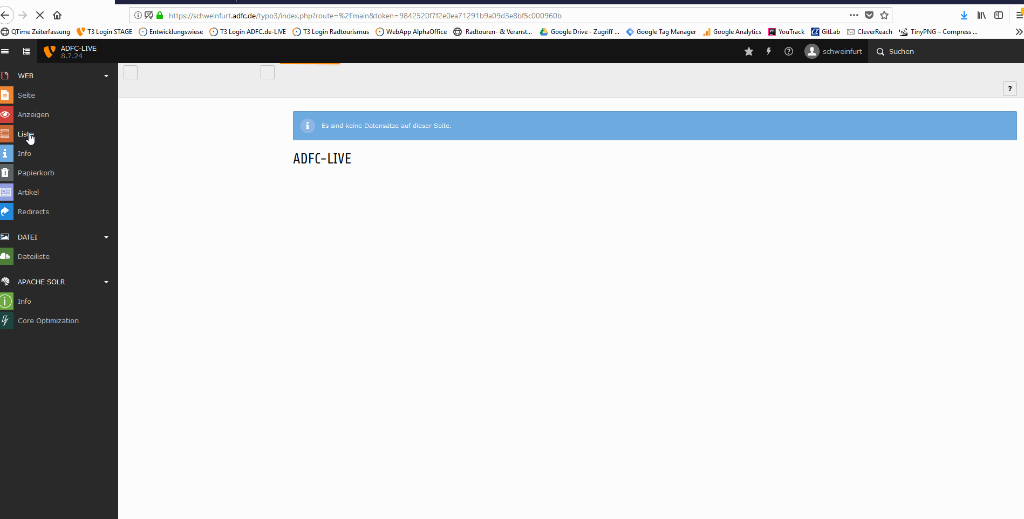Open the bookmarks star in TYPO3 topbar
Viewport: 1024px width, 519px height.
point(749,51)
